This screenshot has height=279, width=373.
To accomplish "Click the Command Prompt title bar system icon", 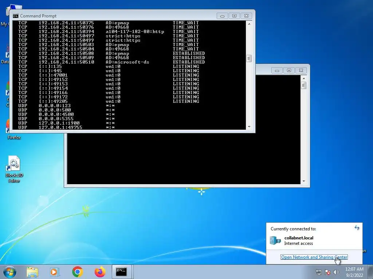I will pos(16,16).
